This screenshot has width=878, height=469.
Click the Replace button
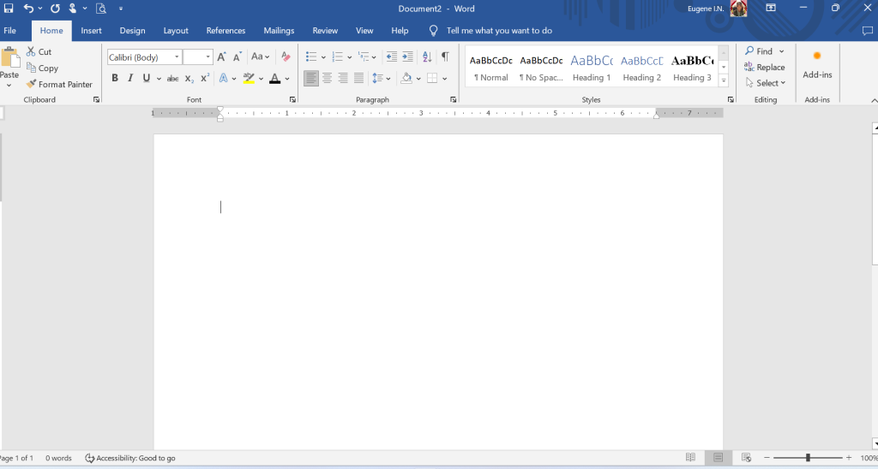click(x=765, y=68)
